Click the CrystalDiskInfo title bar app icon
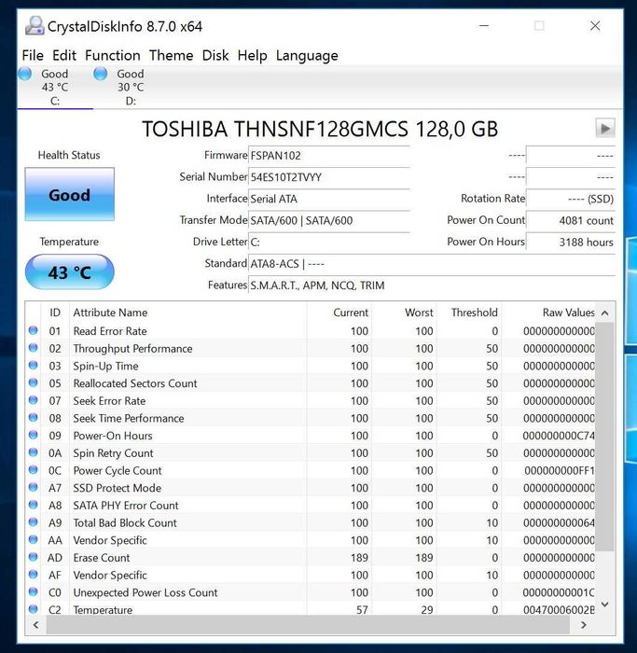This screenshot has width=637, height=653. [35, 26]
